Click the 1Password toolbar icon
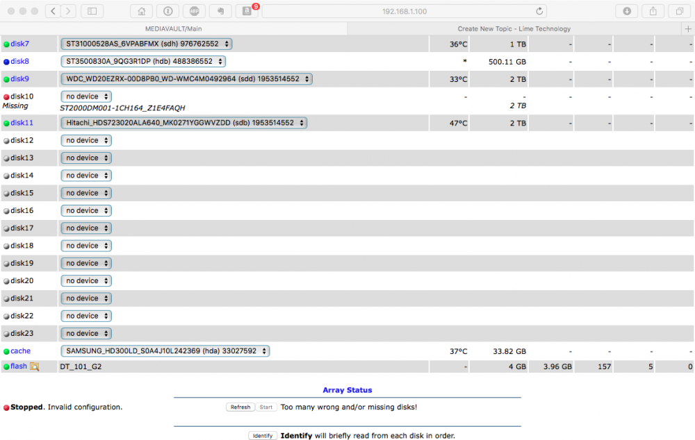 tap(168, 11)
